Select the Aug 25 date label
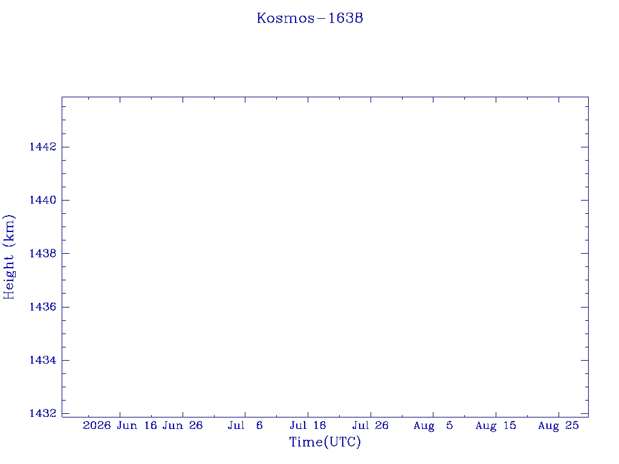The width and height of the screenshot is (619, 464). (559, 425)
